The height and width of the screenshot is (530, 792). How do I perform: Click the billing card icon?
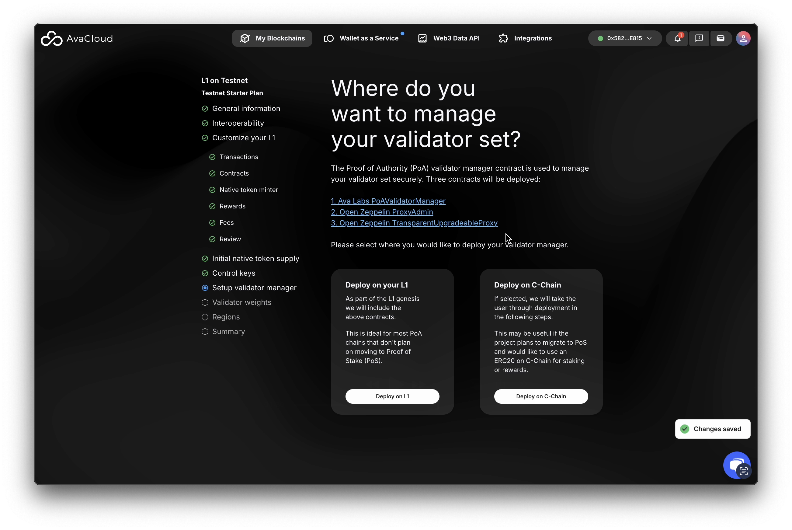pos(720,39)
